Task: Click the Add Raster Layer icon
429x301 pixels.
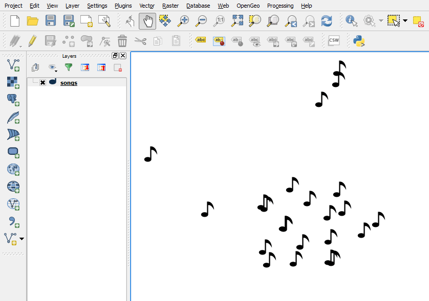Action: click(x=13, y=82)
